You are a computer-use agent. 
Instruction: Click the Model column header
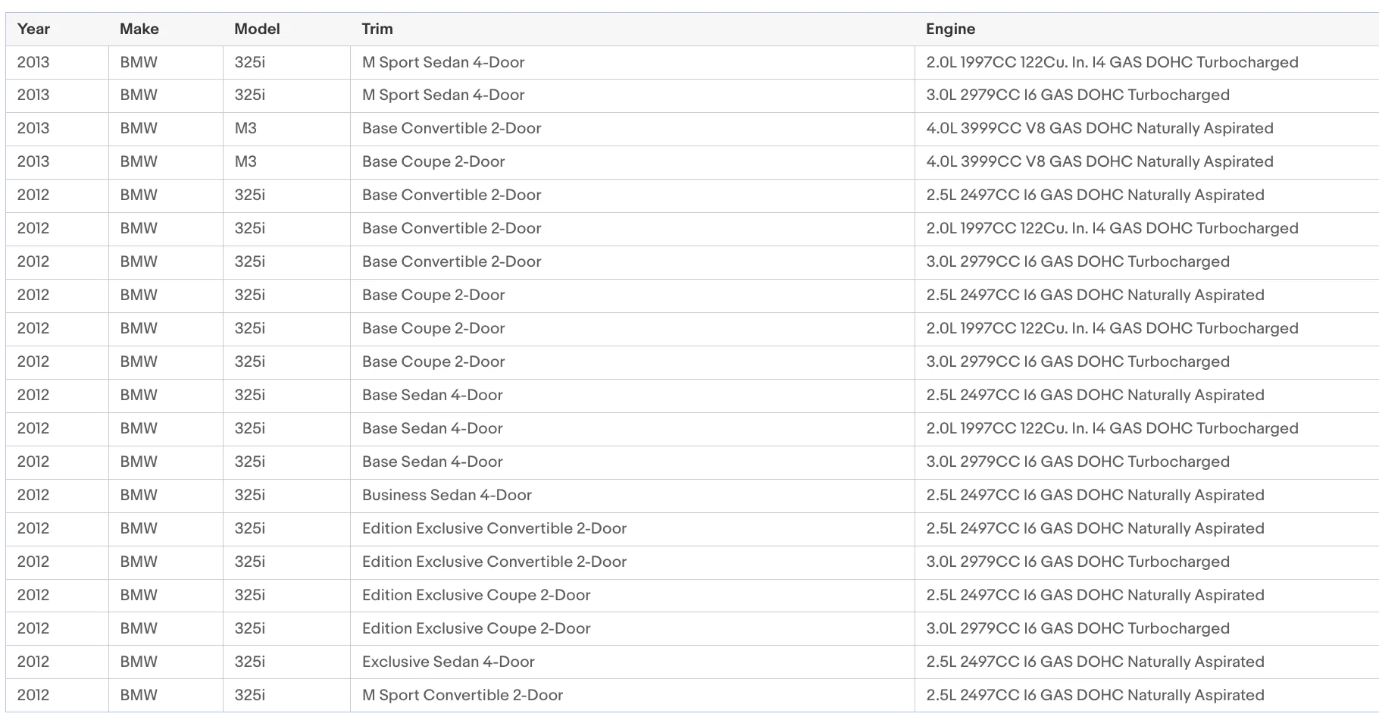click(286, 29)
